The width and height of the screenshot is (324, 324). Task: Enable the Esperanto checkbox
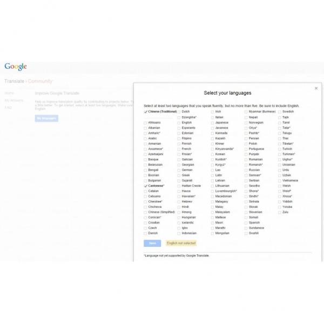179,128
